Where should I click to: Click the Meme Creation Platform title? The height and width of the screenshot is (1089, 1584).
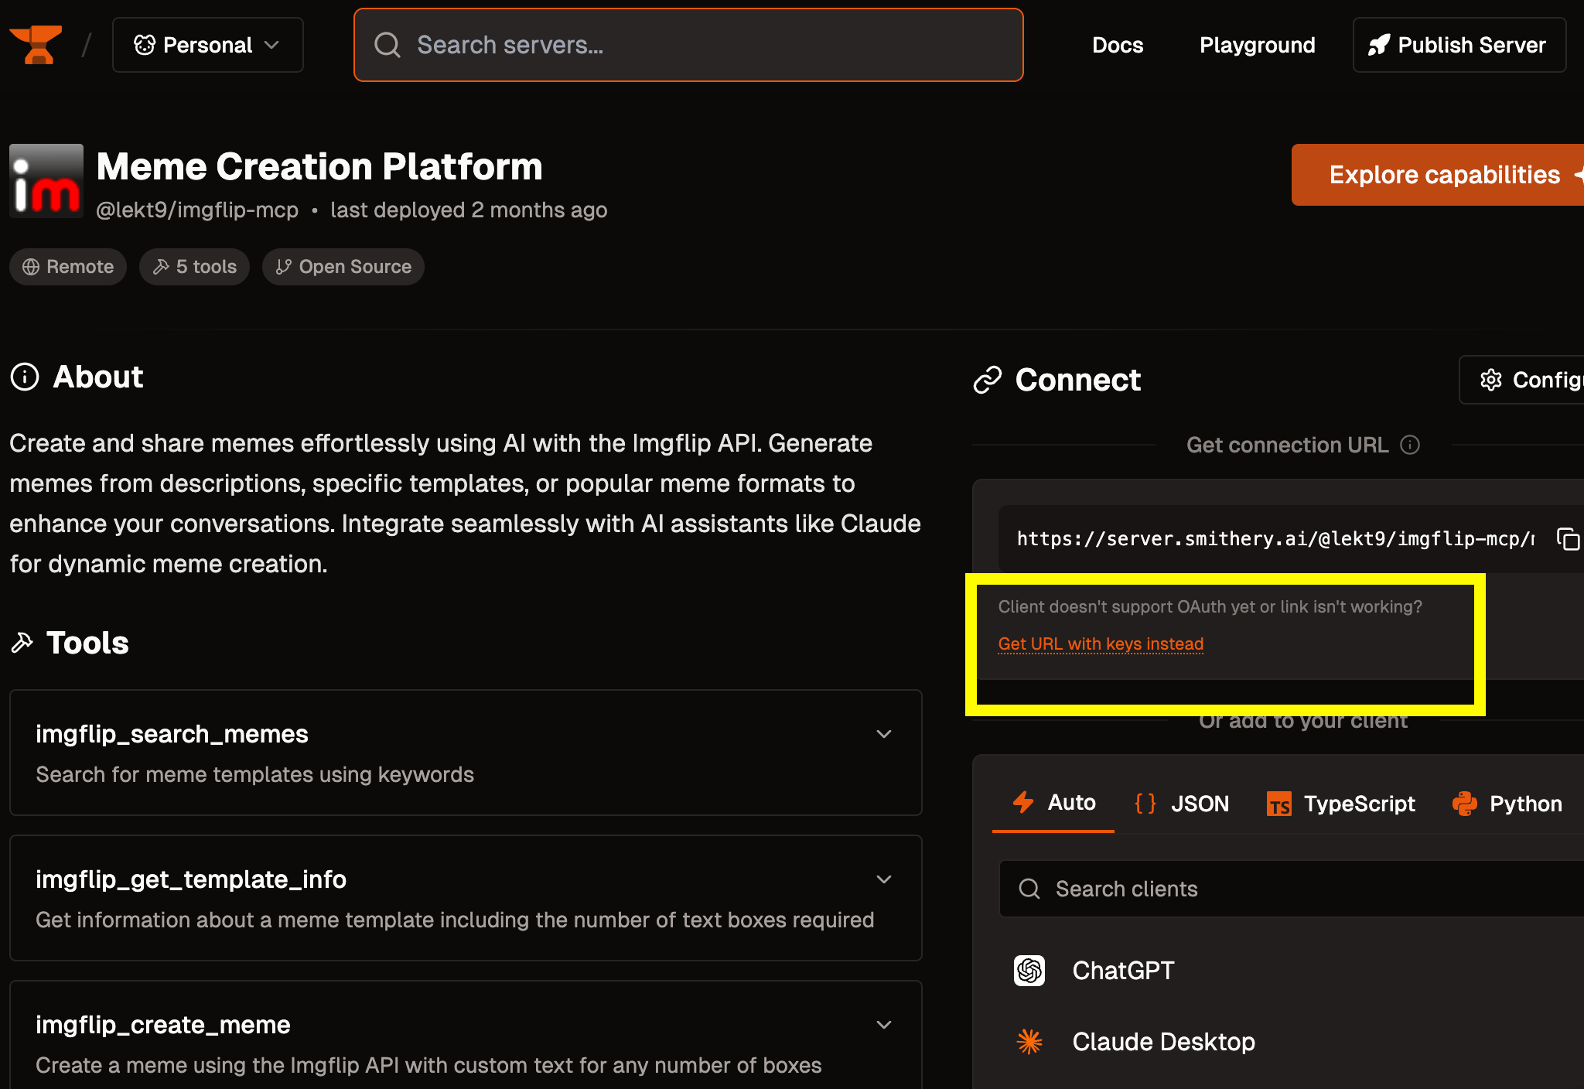(x=319, y=166)
